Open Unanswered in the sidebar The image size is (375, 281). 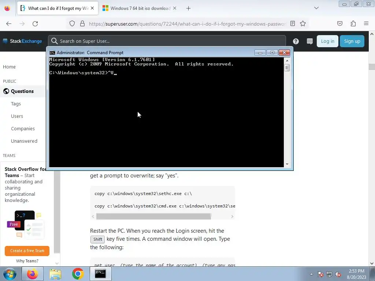(x=24, y=141)
